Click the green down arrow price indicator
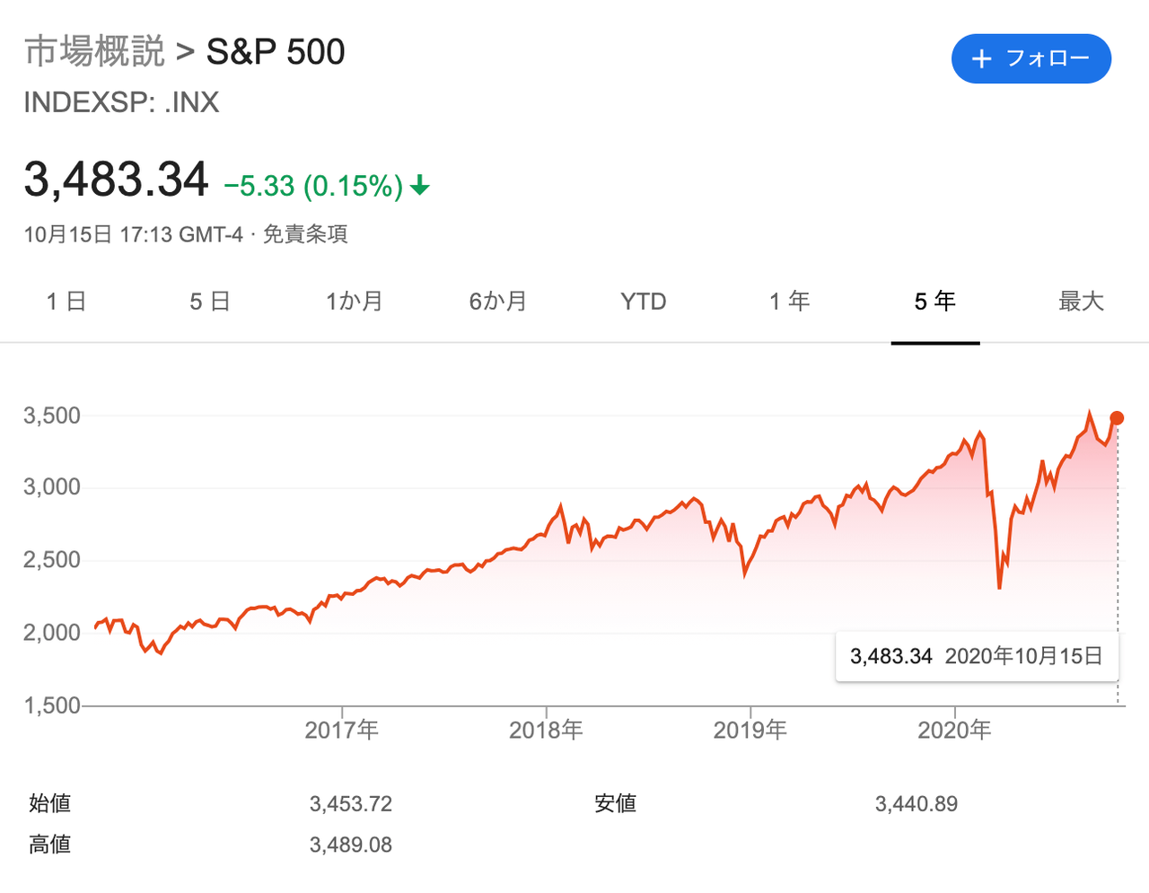The image size is (1149, 893). coord(420,187)
